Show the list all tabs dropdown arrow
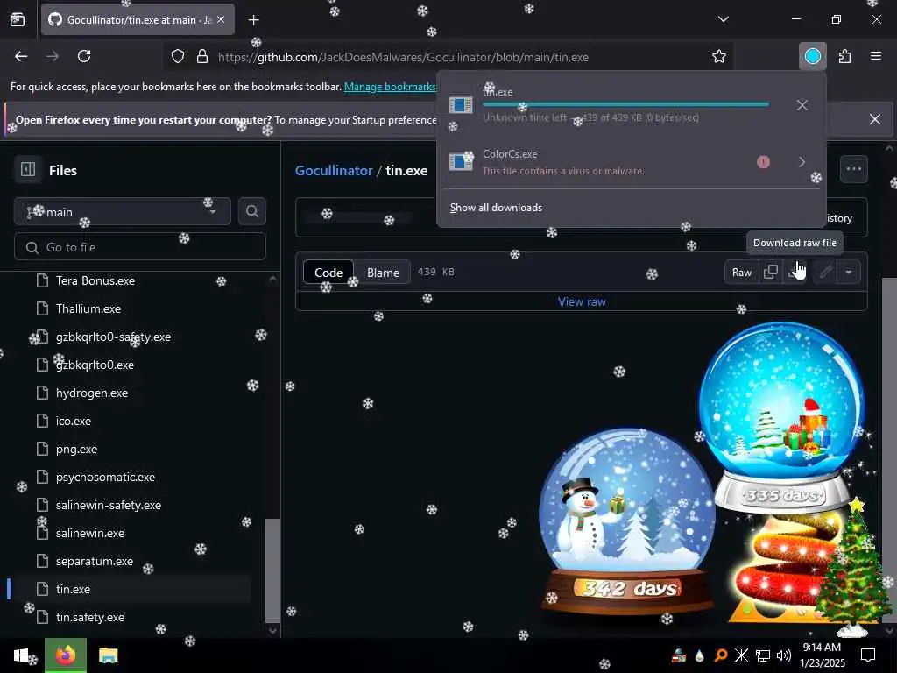 (x=723, y=19)
